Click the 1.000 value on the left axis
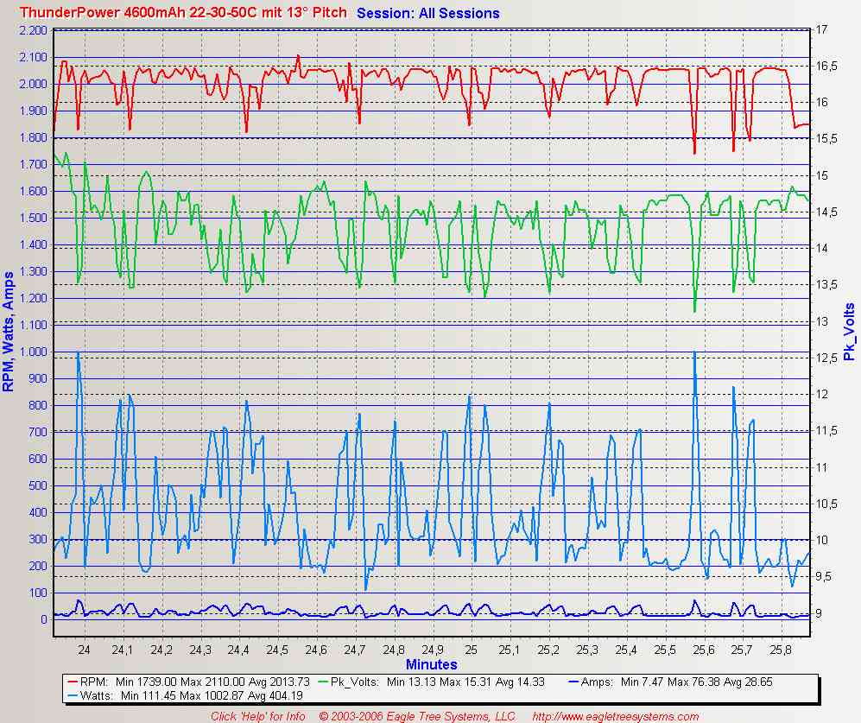This screenshot has height=723, width=861. tap(32, 352)
